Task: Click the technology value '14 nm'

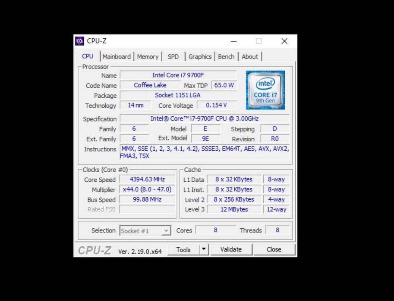Action: [x=136, y=105]
